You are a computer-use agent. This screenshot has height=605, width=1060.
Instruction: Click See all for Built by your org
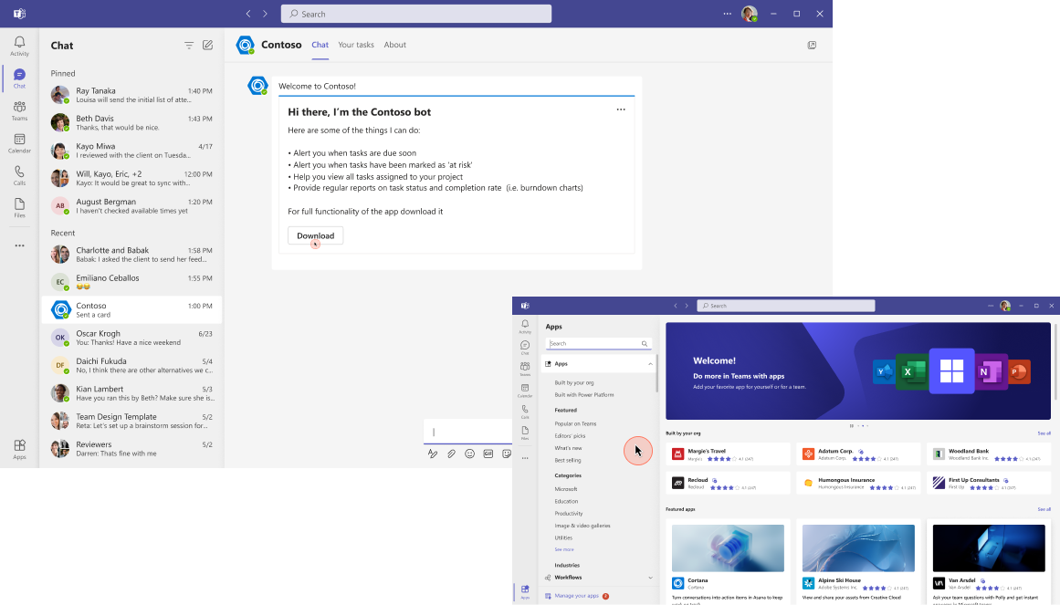(1044, 433)
